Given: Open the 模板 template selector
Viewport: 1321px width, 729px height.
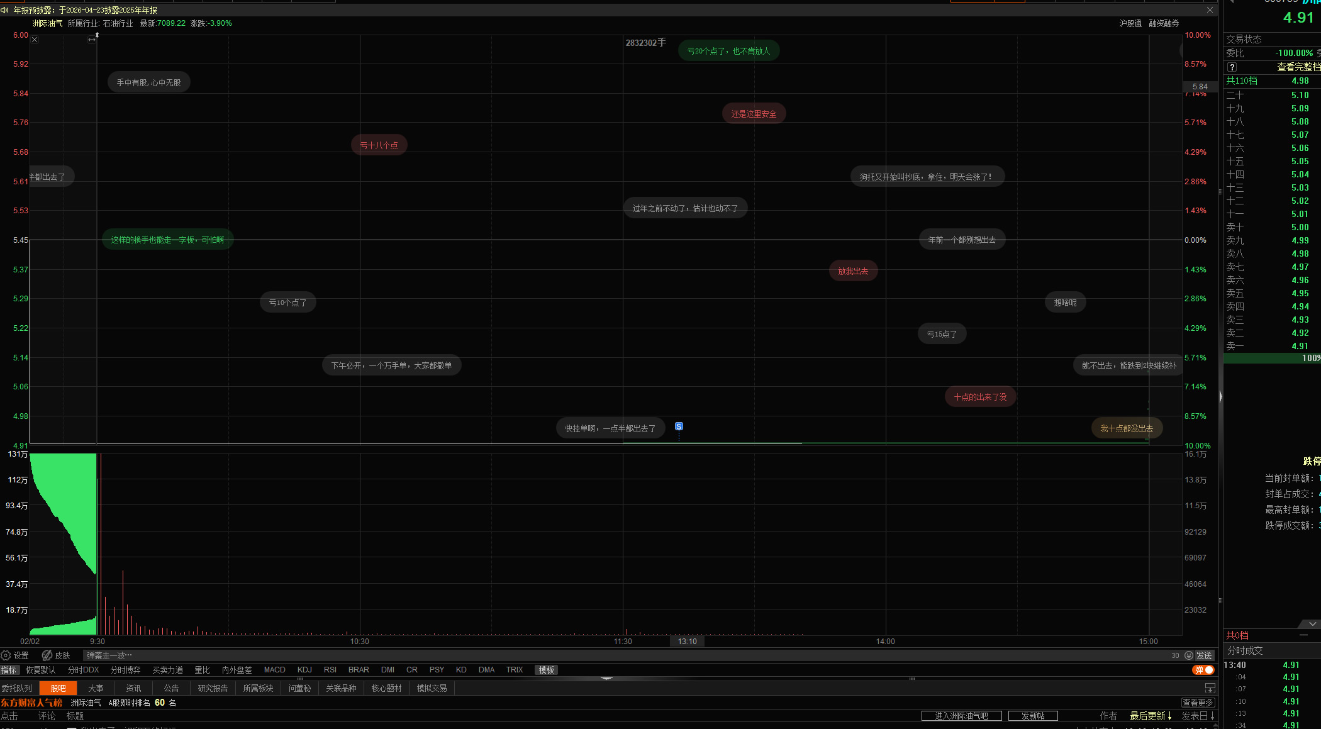Looking at the screenshot, I should [546, 670].
